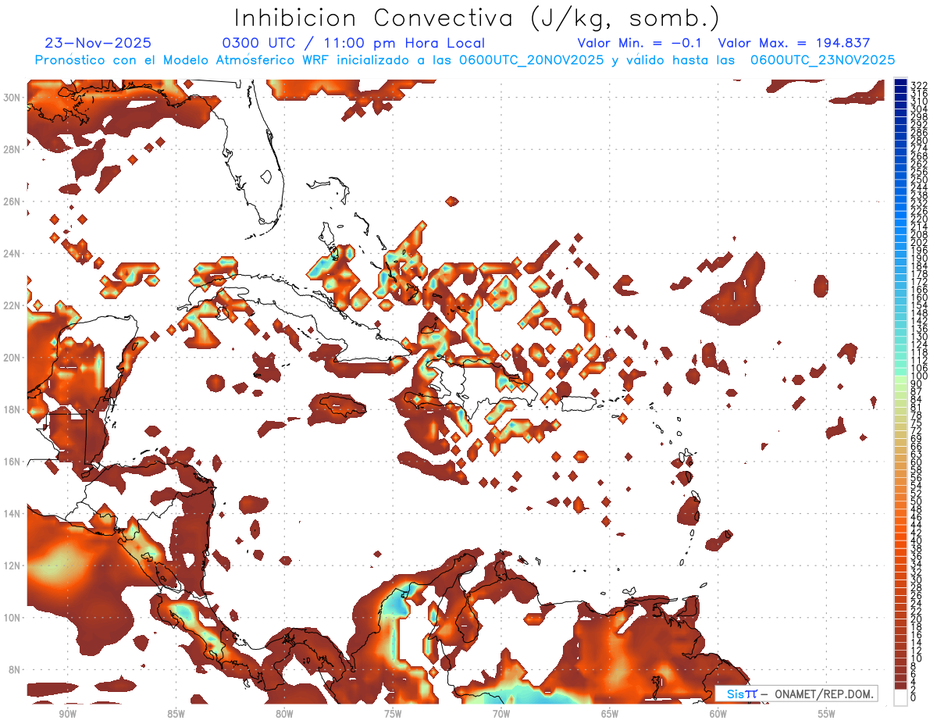Click the 22N latitude label

coord(13,305)
